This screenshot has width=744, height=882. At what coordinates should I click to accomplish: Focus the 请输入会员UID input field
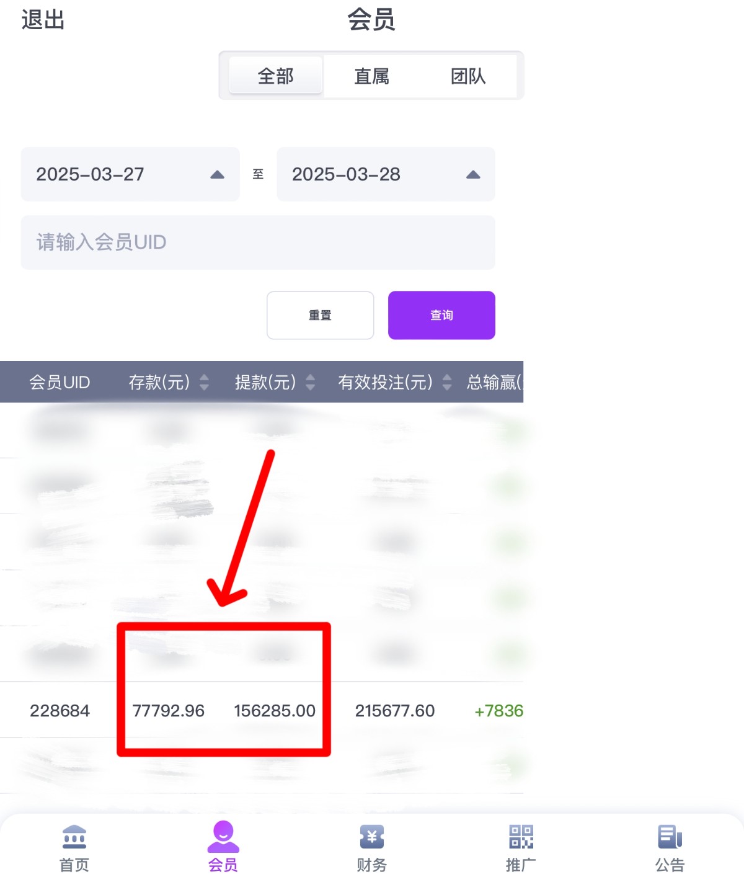click(x=258, y=243)
